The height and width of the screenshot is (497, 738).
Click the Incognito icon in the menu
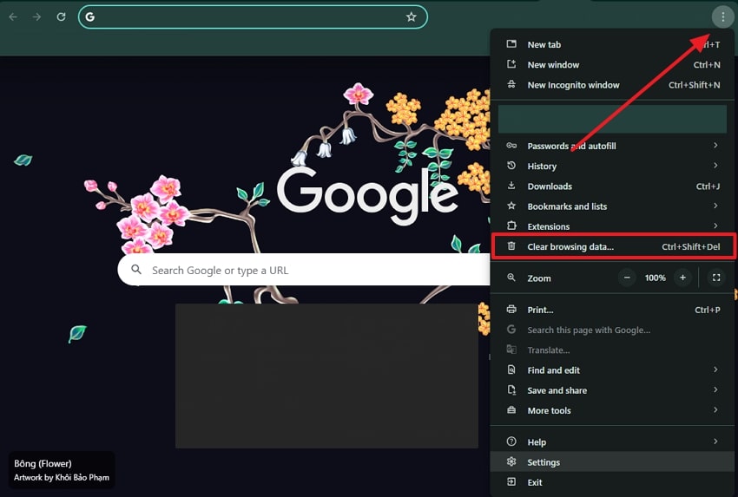point(511,84)
